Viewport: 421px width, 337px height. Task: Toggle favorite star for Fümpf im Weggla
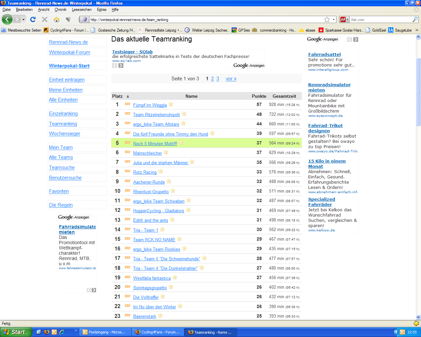tap(171, 104)
